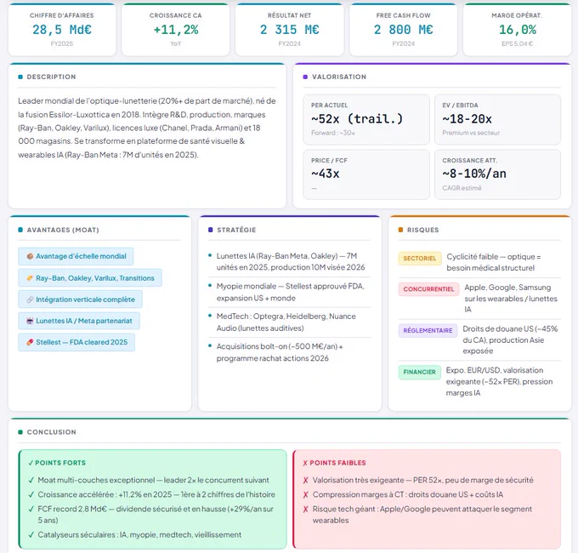Click the checkmark before Moat multi-couches exceptionnel
578x553 pixels.
click(31, 481)
